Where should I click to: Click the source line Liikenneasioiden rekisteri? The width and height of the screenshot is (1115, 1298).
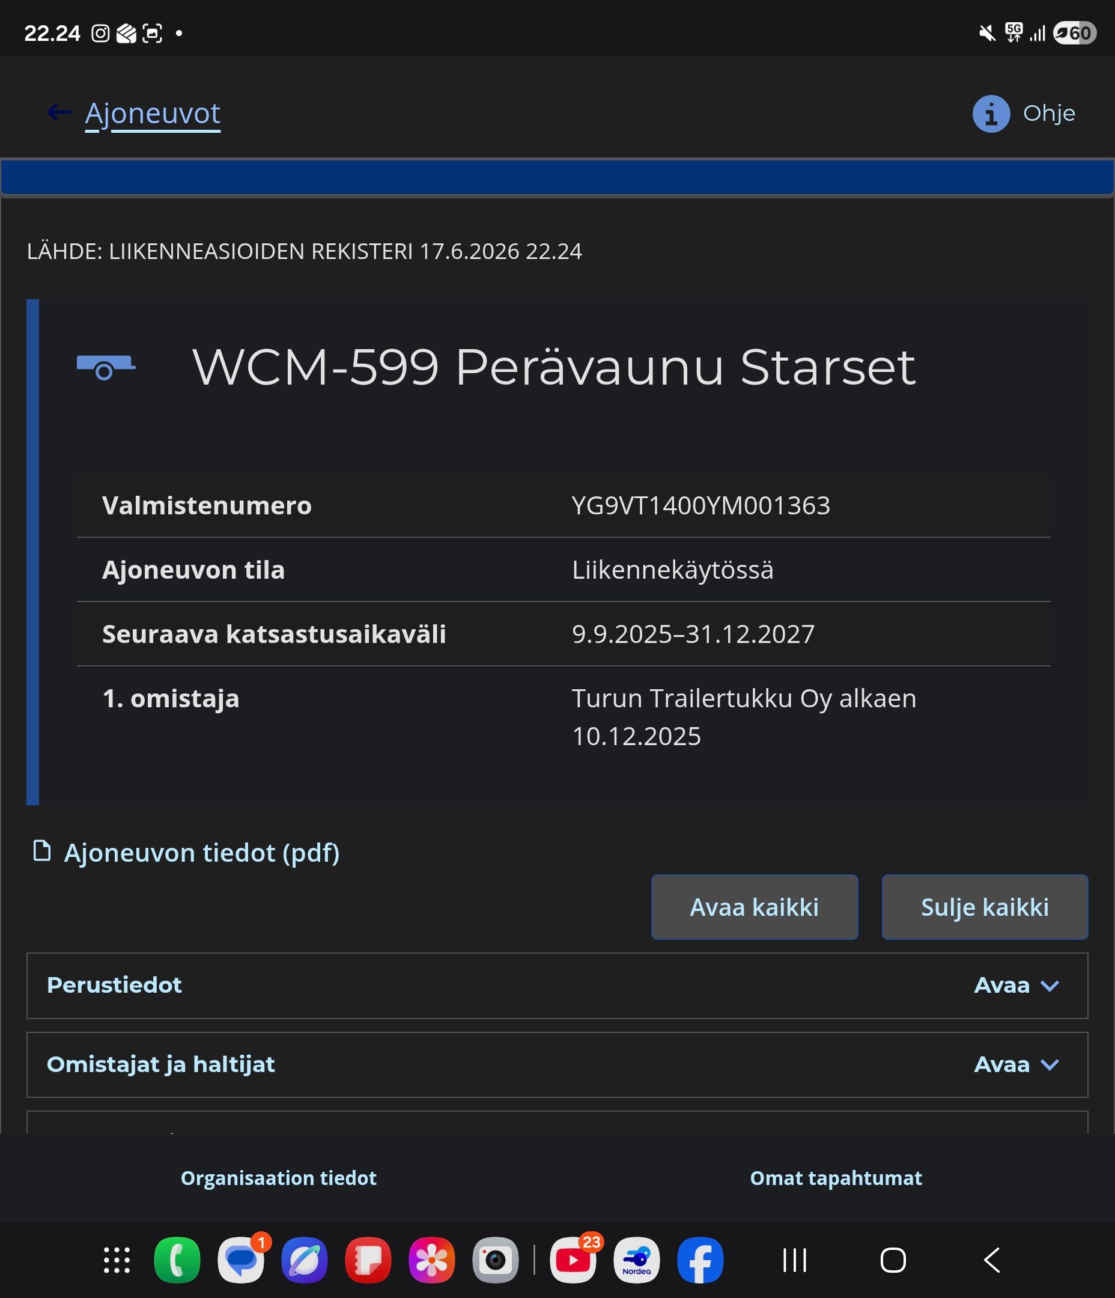click(x=304, y=251)
